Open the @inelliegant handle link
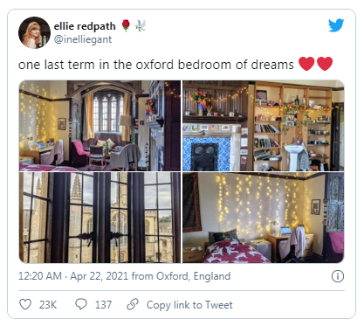364x326 pixels. click(83, 39)
